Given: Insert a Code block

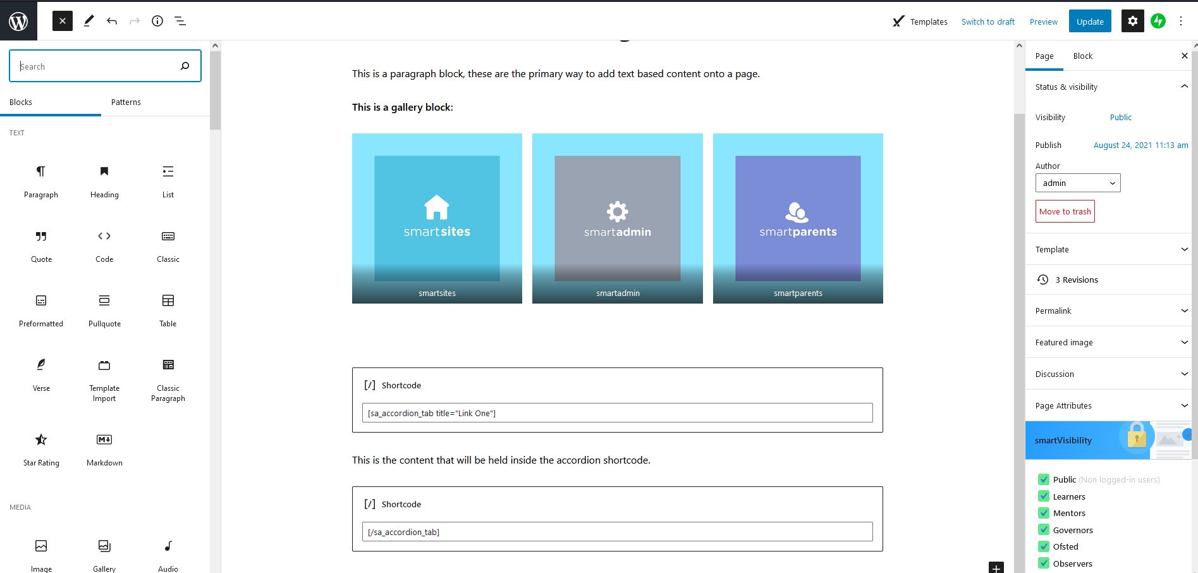Looking at the screenshot, I should click(104, 245).
